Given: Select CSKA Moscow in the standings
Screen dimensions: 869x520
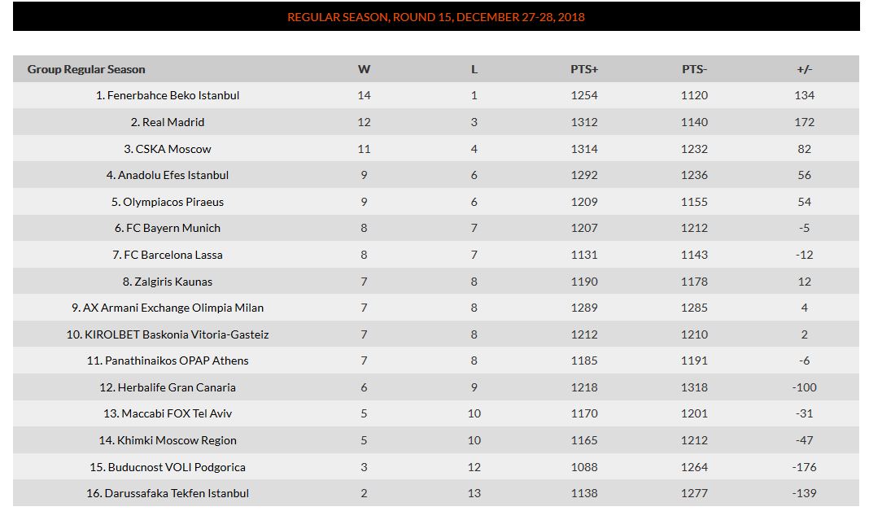Looking at the screenshot, I should (x=173, y=149).
